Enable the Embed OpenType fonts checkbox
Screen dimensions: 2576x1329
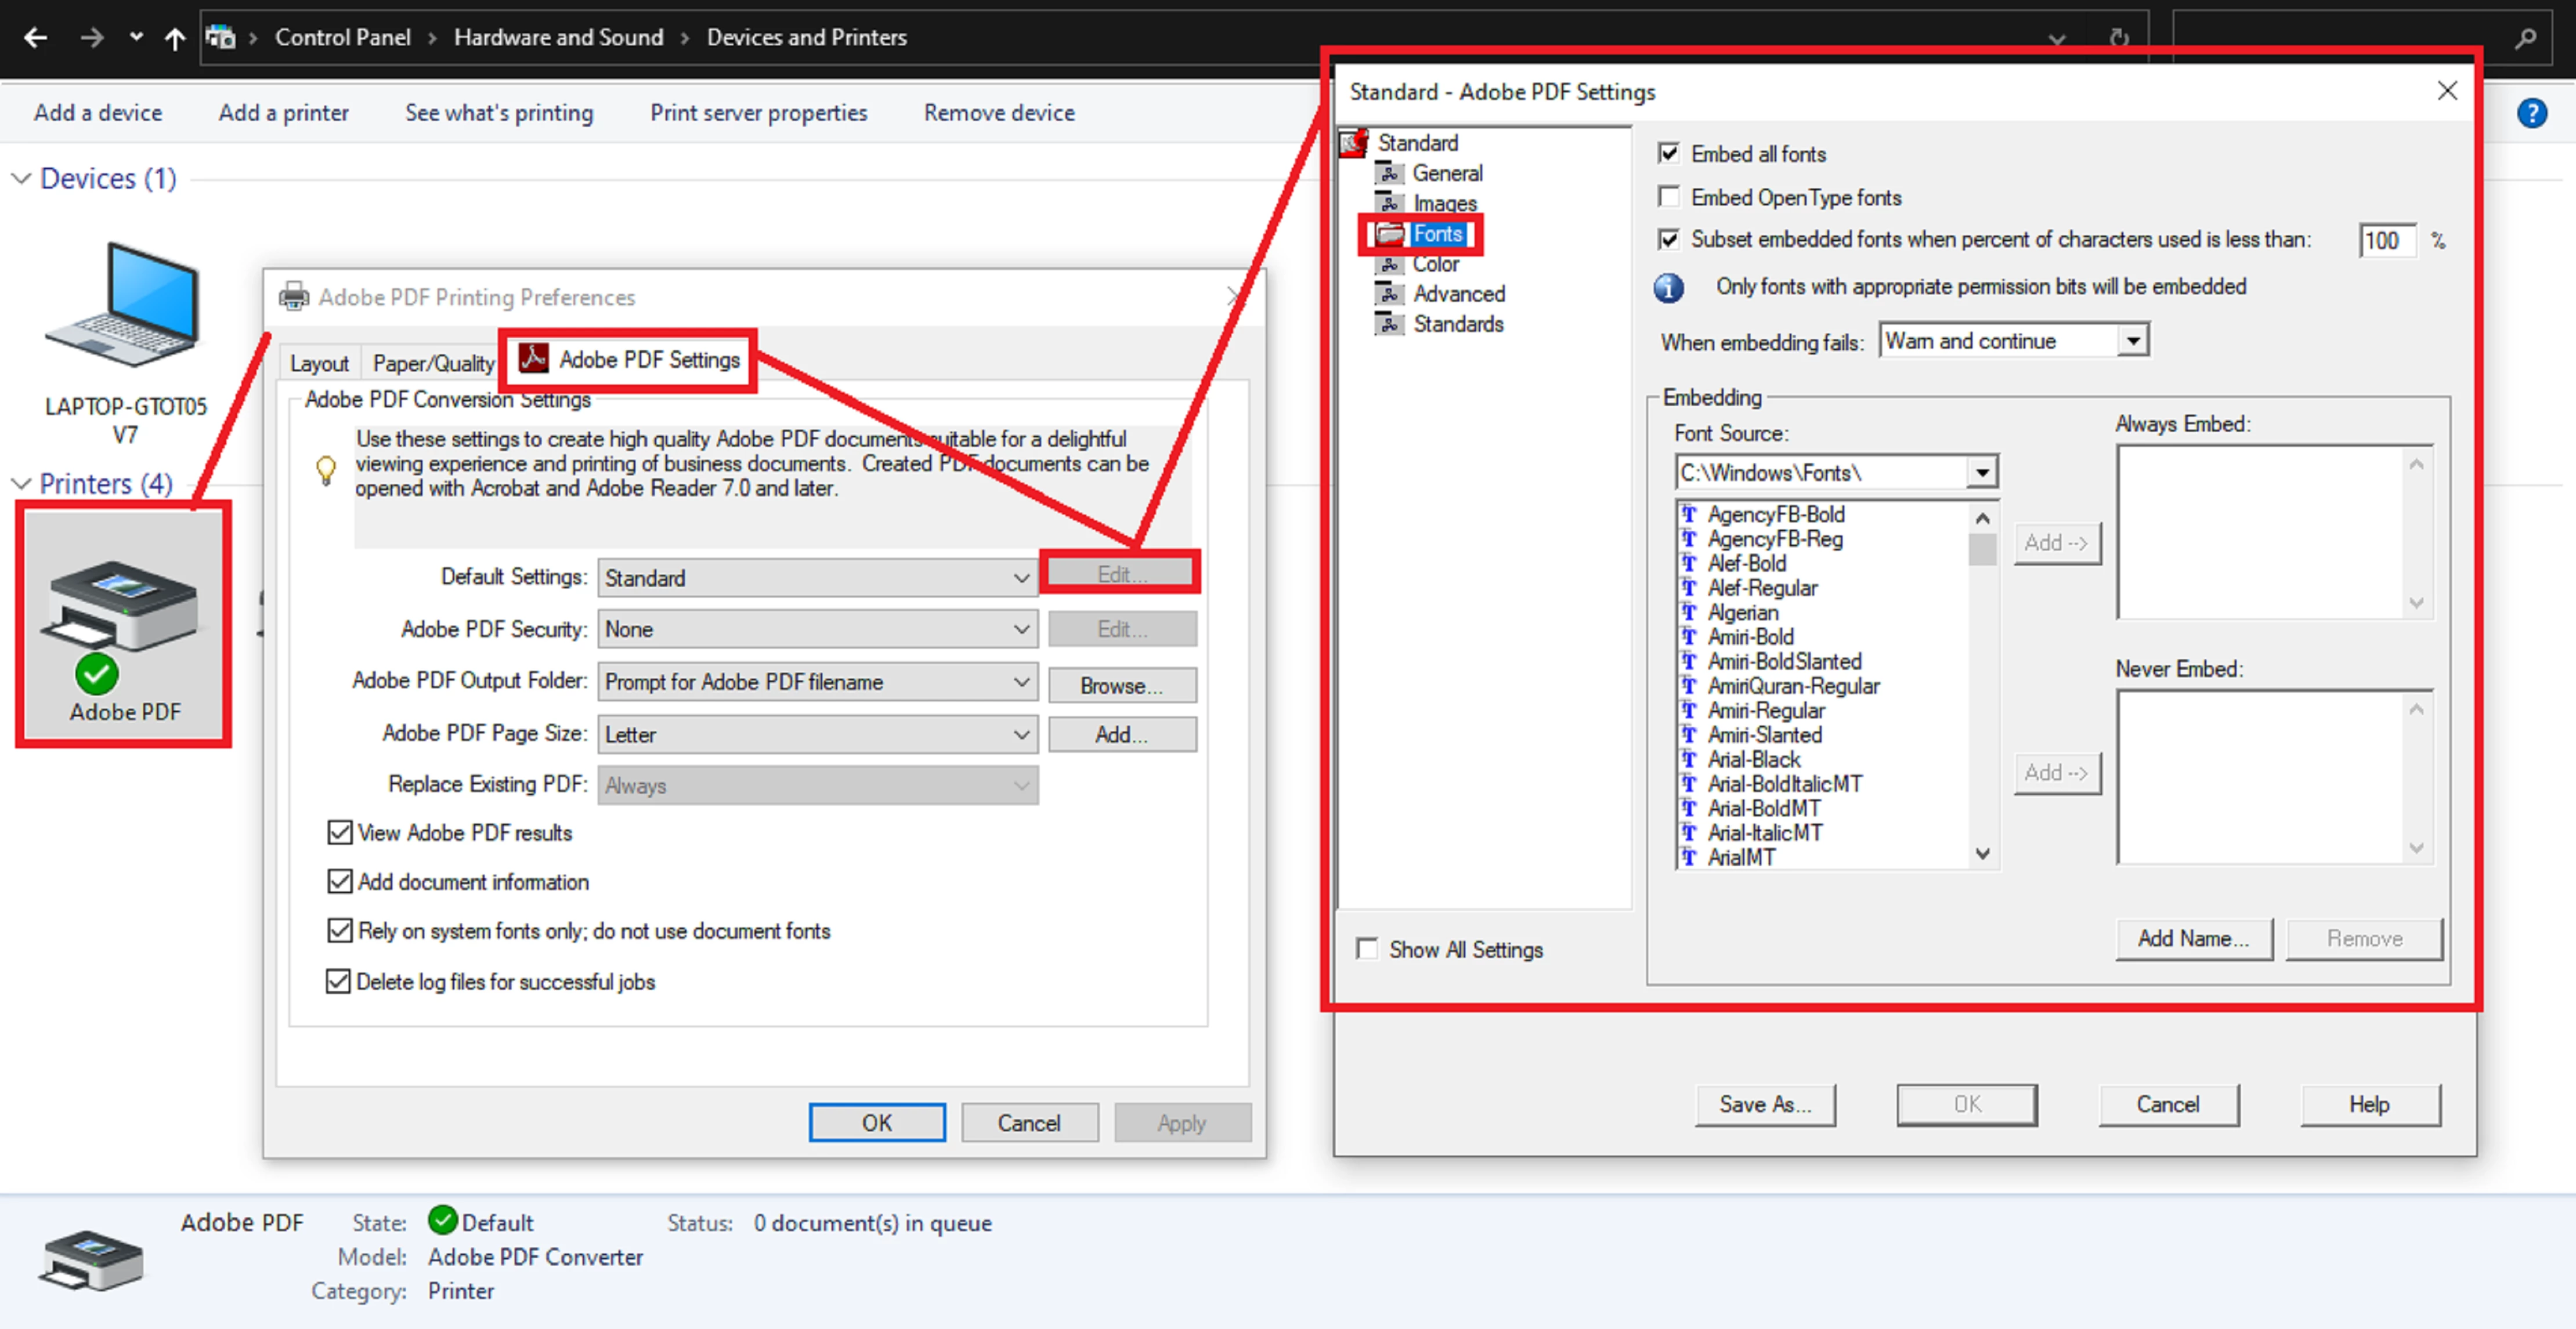click(x=1668, y=197)
